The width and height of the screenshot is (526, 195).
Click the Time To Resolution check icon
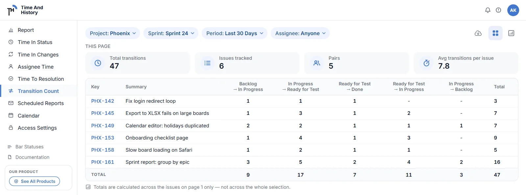pos(11,79)
